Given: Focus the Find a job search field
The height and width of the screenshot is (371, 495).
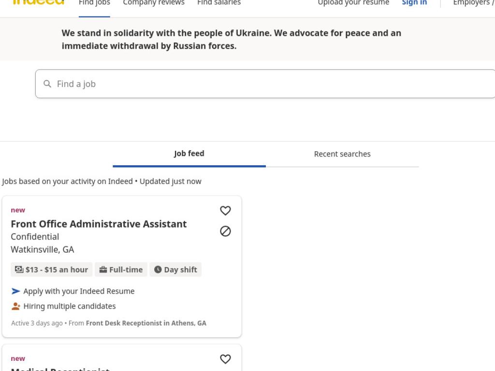Looking at the screenshot, I should 265,84.
